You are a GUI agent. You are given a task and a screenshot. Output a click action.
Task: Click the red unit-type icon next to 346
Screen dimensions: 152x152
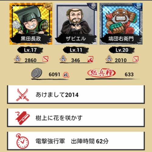(x=90, y=59)
